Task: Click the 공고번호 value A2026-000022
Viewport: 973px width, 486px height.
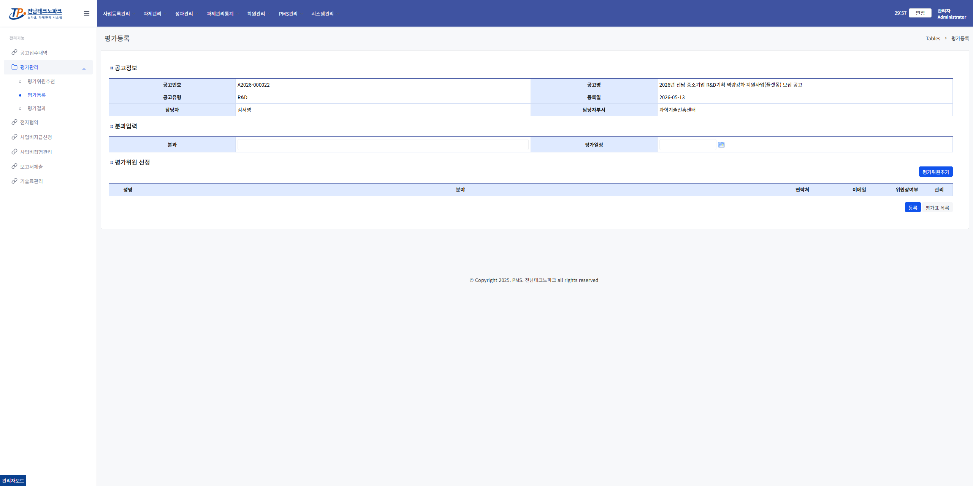Action: click(x=254, y=85)
